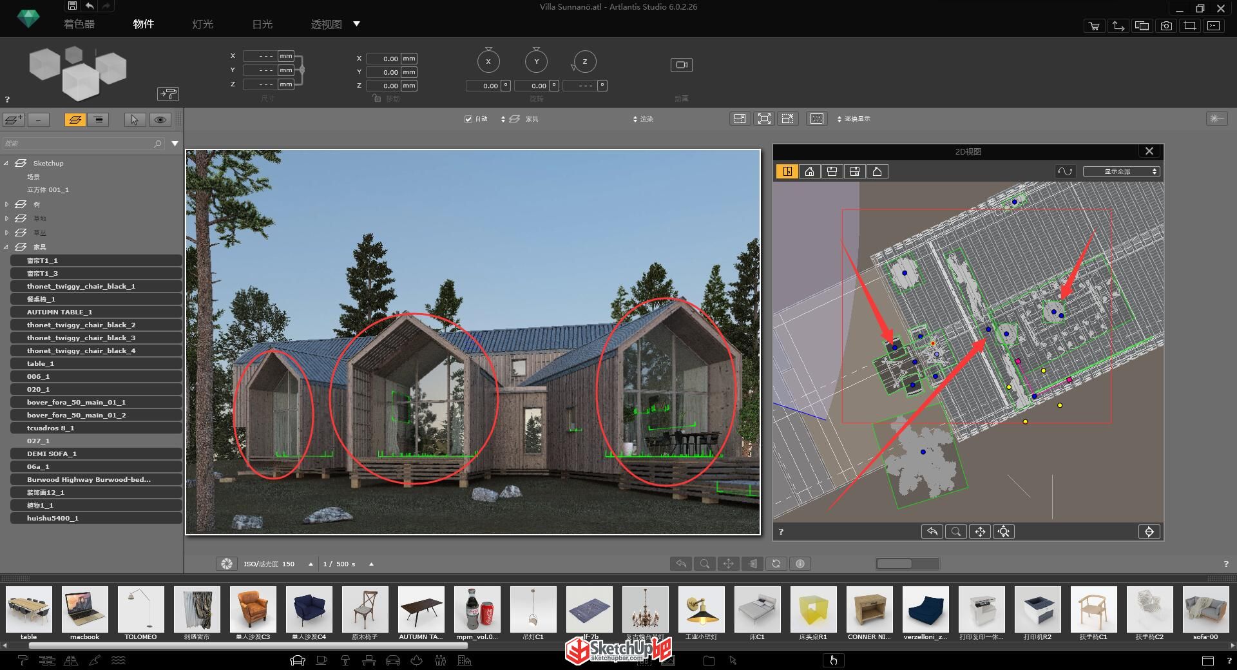
Task: Collapse the Sketchup layer tree node
Action: click(x=6, y=163)
